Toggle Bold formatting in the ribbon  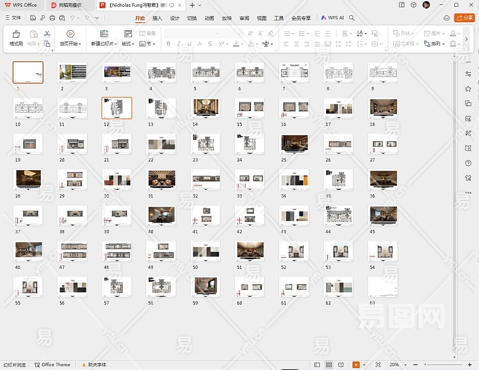[x=169, y=44]
